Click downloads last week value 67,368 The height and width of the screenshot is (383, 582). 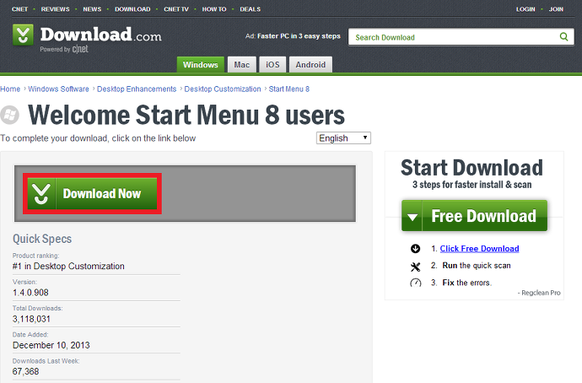(x=25, y=371)
